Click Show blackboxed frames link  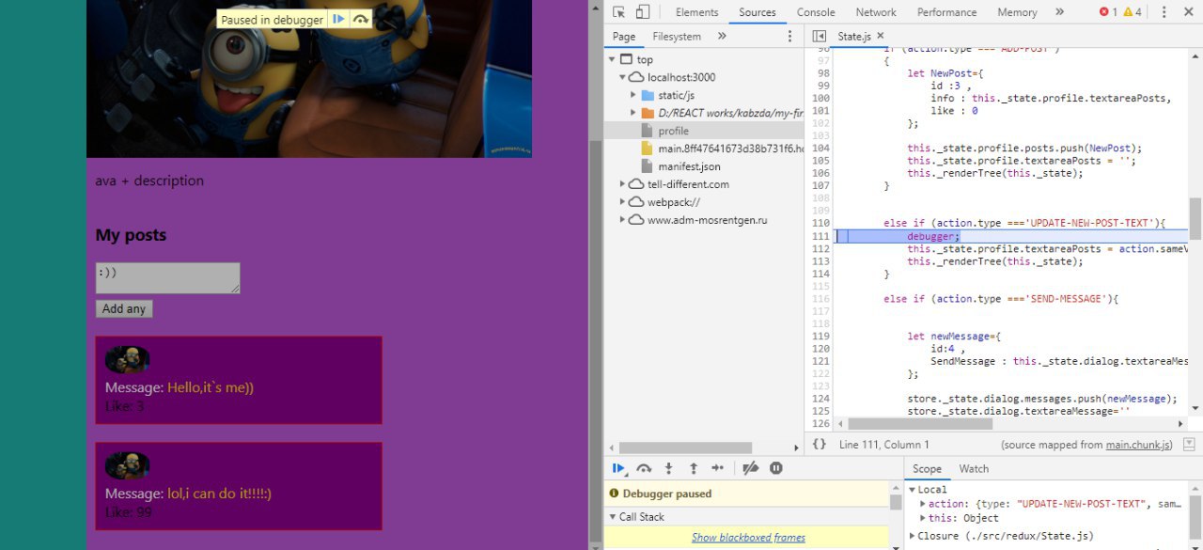point(748,538)
